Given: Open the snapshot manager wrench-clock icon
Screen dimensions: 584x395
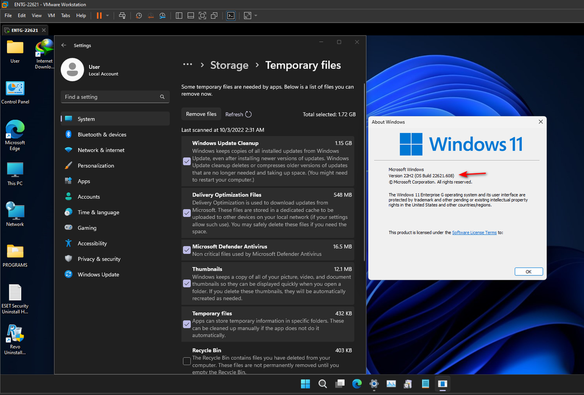Looking at the screenshot, I should (x=162, y=16).
